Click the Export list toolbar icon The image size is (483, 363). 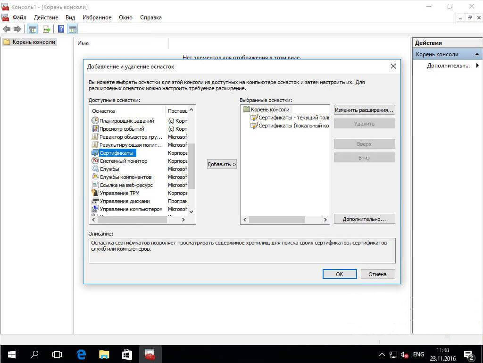pos(47,29)
